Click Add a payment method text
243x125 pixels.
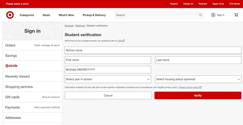click(x=47, y=107)
